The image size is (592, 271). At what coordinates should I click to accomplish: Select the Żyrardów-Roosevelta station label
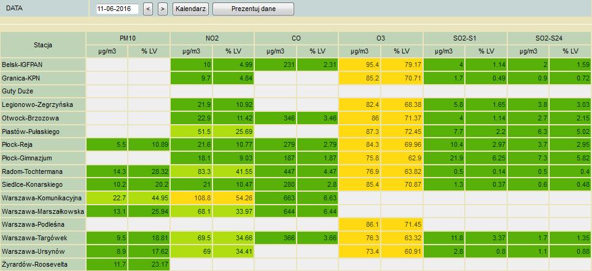43,265
